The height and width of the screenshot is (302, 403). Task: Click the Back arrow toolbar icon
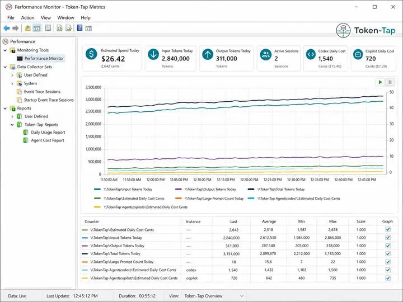[x=7, y=28]
